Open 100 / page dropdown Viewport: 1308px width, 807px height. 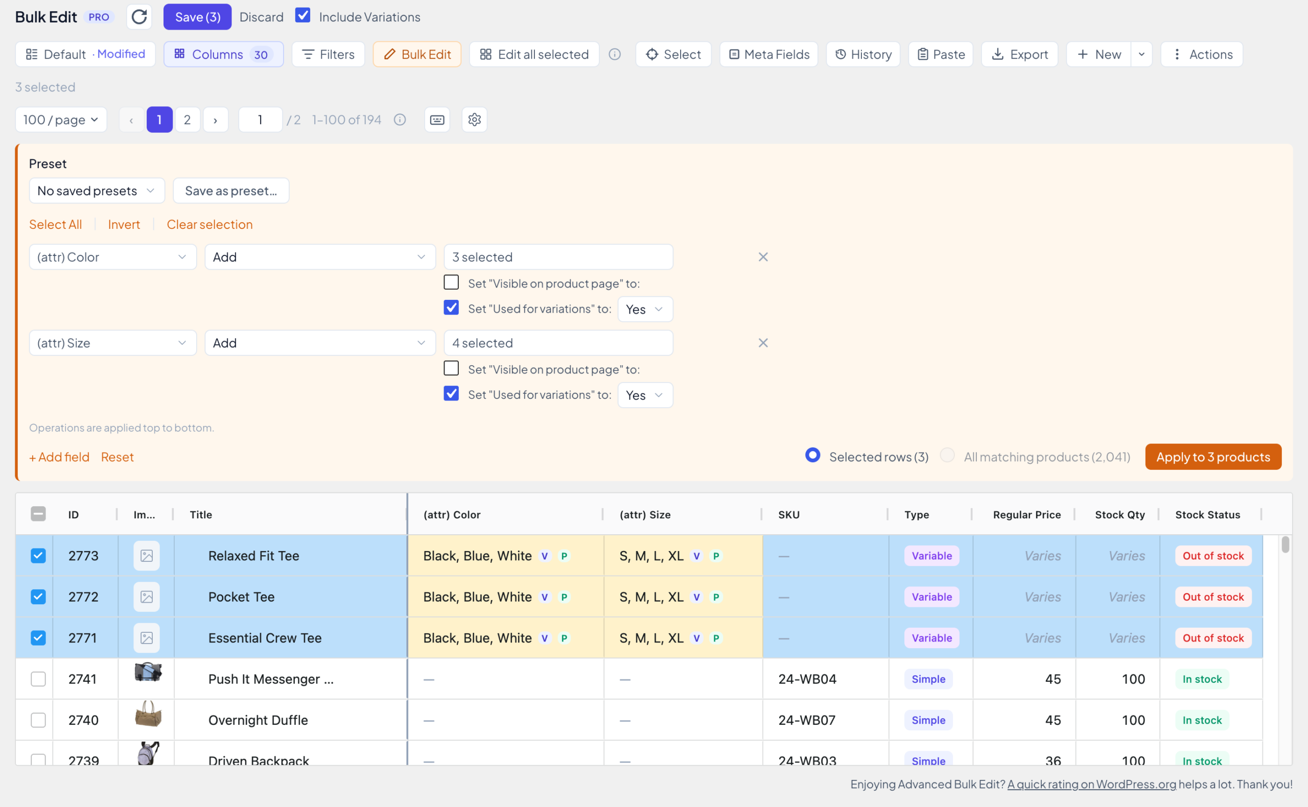61,120
